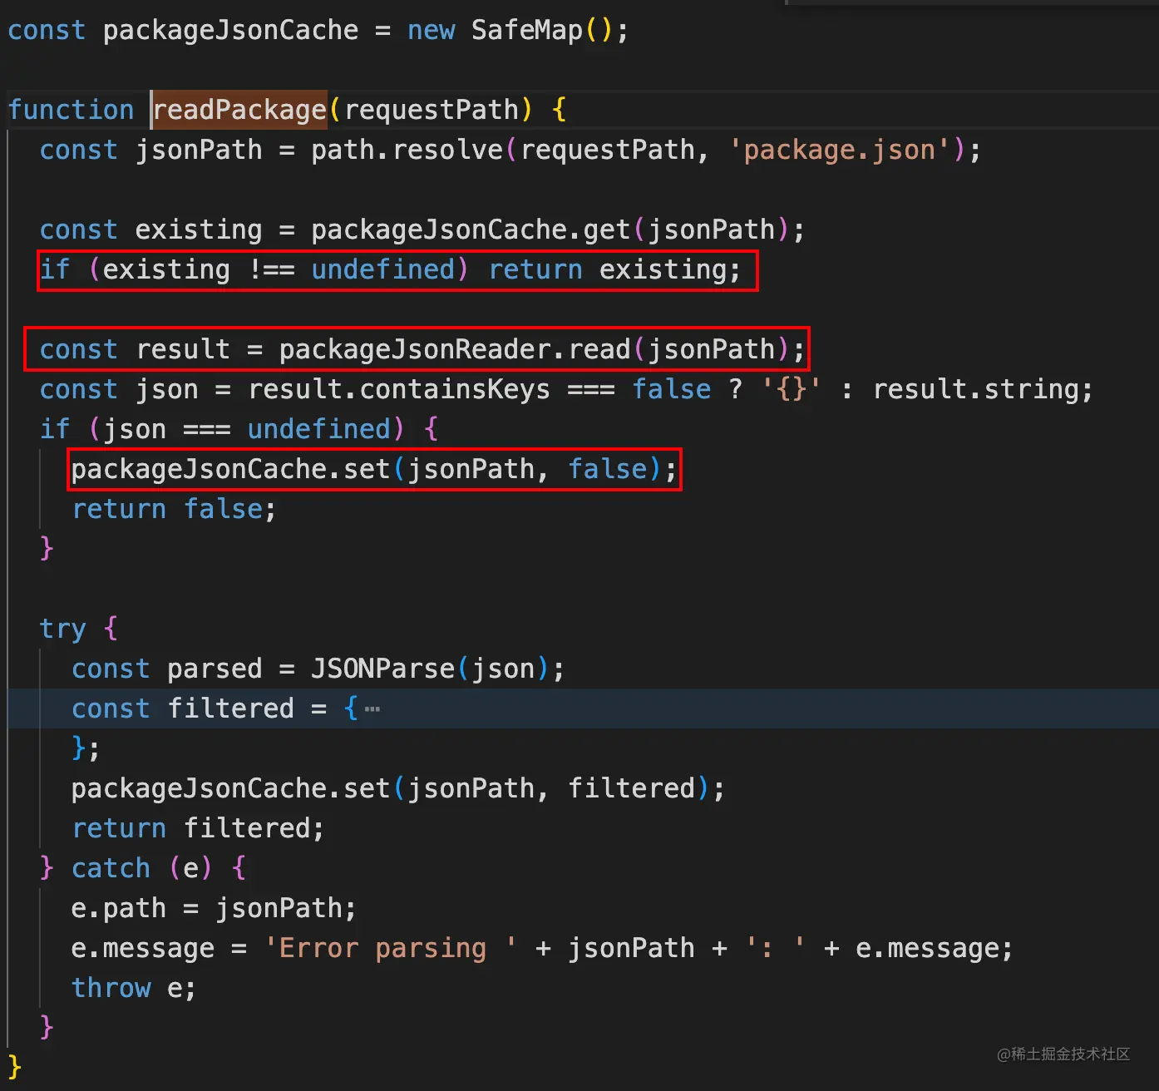Click 'Error parsing ' string literal

tap(391, 949)
